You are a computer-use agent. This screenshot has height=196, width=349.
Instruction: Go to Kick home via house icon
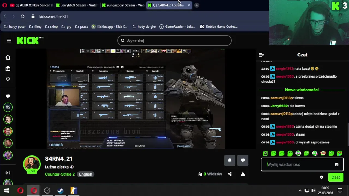8,57
